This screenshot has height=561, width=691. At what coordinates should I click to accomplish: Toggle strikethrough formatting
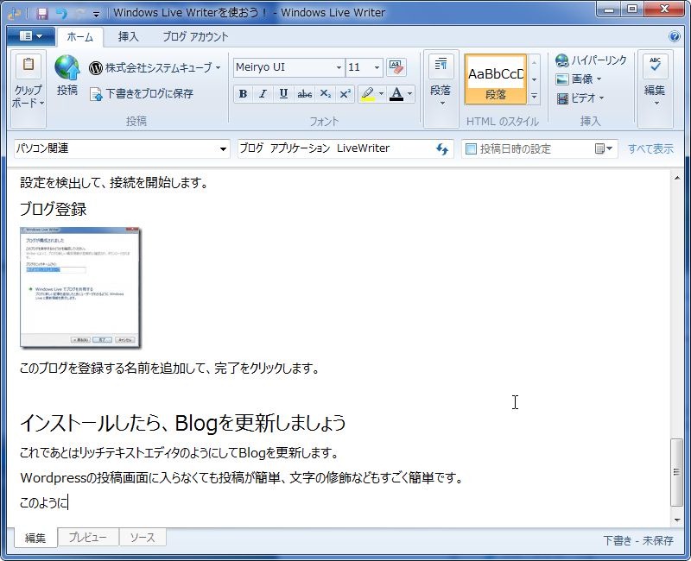click(x=305, y=94)
